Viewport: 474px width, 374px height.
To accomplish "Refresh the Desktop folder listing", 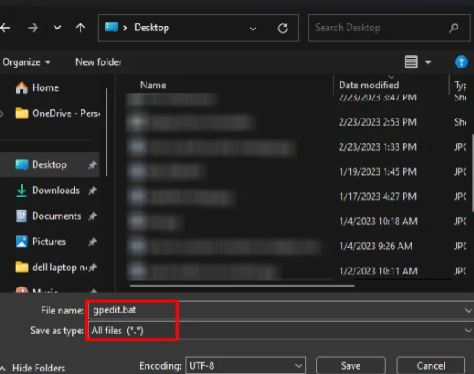I will tap(282, 29).
